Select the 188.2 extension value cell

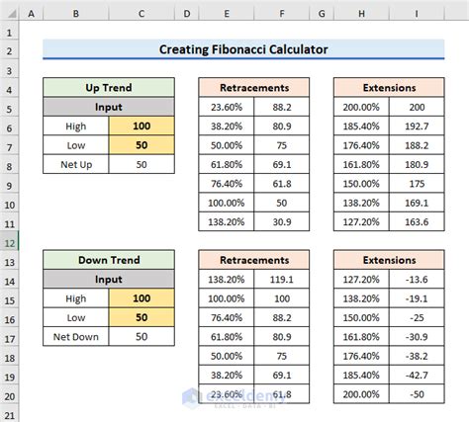pyautogui.click(x=417, y=145)
